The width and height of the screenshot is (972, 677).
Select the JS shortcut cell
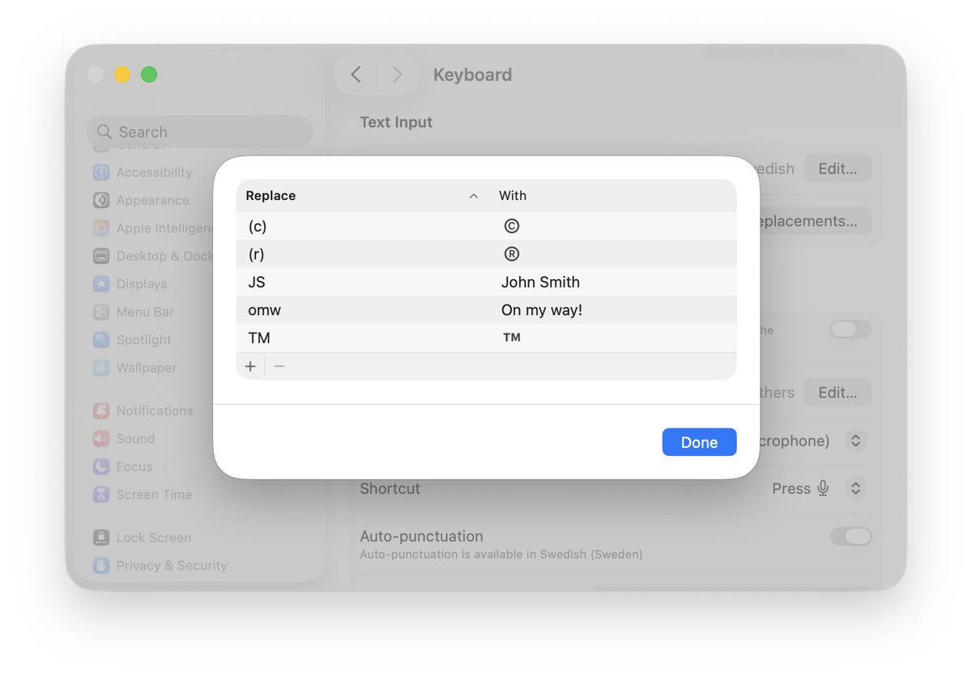(x=257, y=283)
